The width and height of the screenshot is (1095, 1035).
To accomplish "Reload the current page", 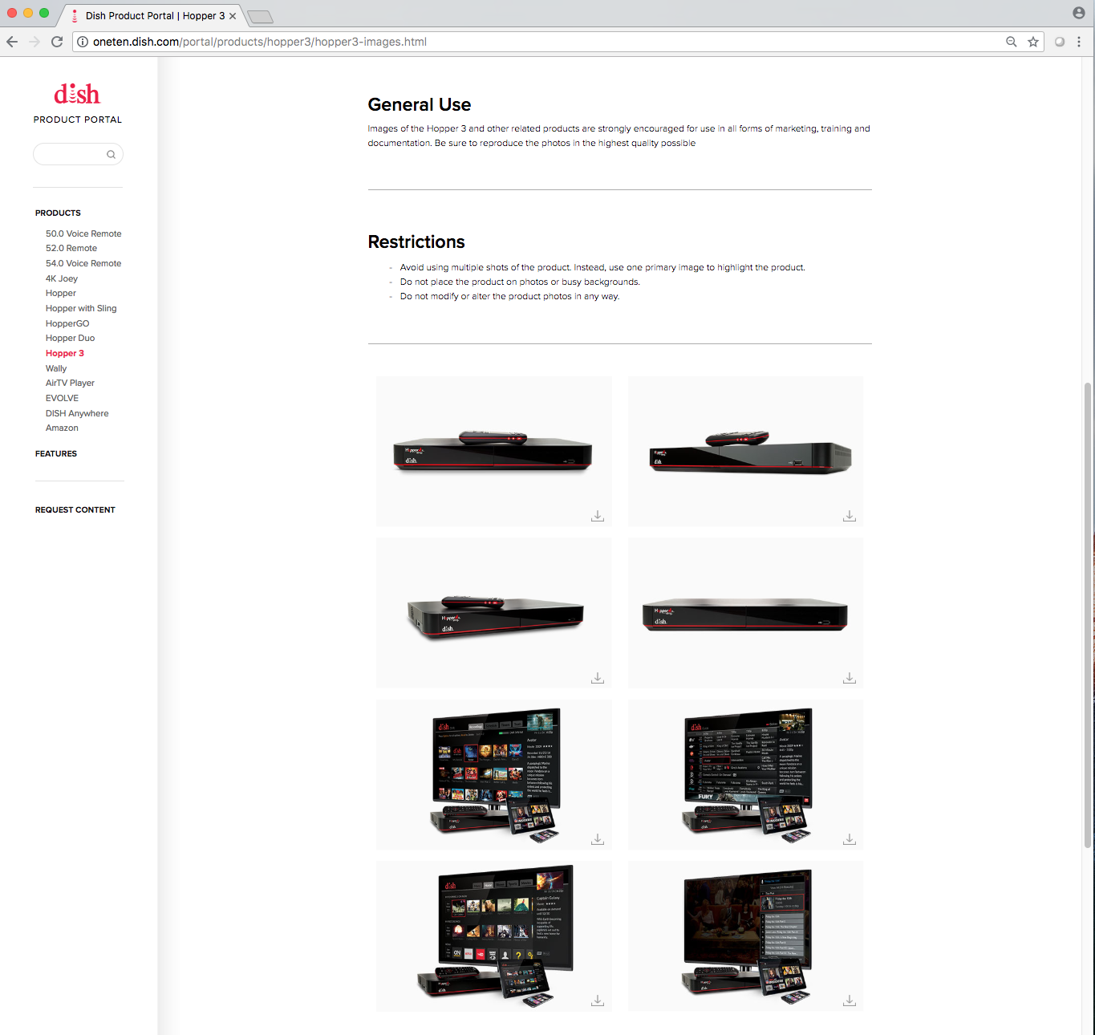I will click(57, 42).
